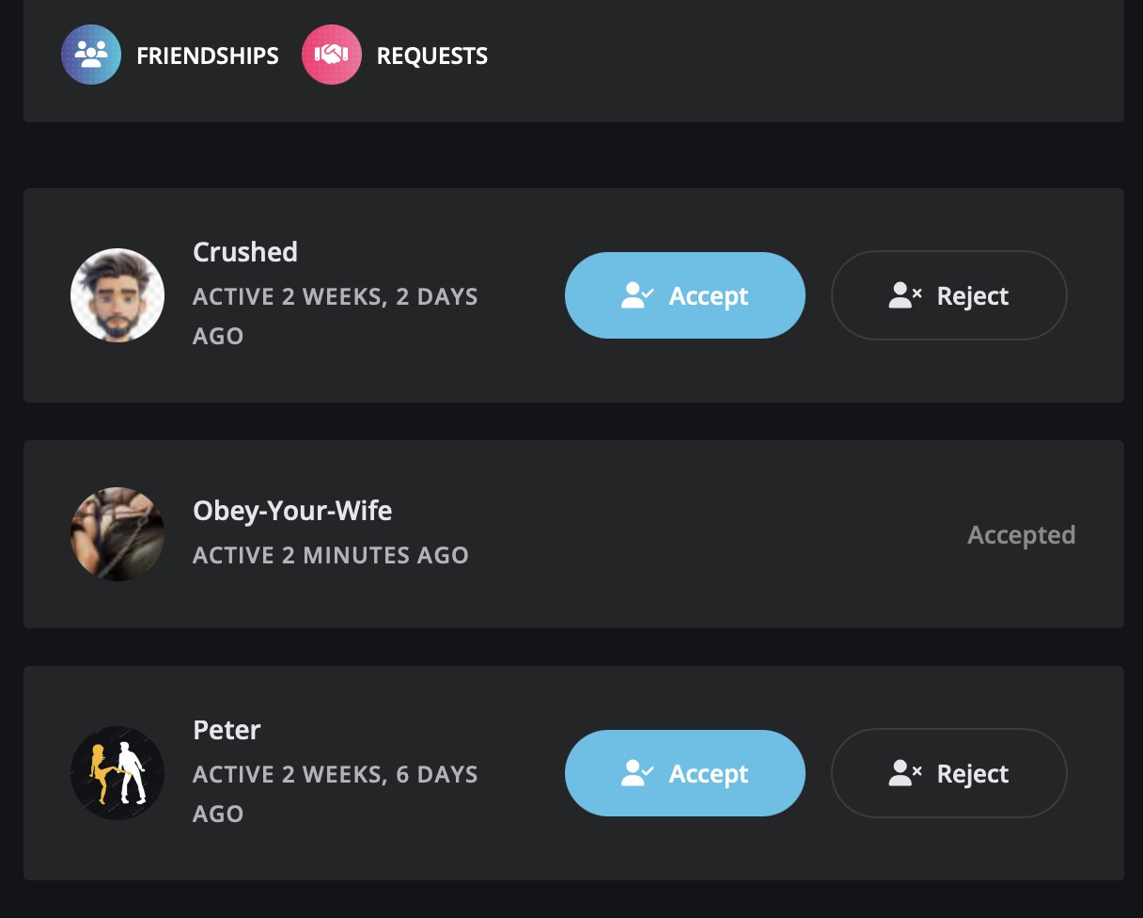This screenshot has height=918, width=1143.
Task: Open the Requests tab label
Action: 431,55
